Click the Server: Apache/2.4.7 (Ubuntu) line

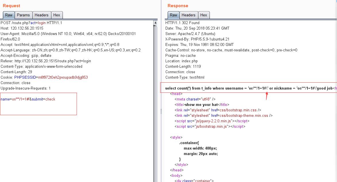(190, 34)
